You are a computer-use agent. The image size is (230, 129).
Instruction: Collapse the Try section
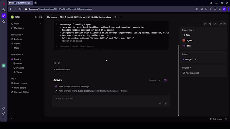pos(13,79)
